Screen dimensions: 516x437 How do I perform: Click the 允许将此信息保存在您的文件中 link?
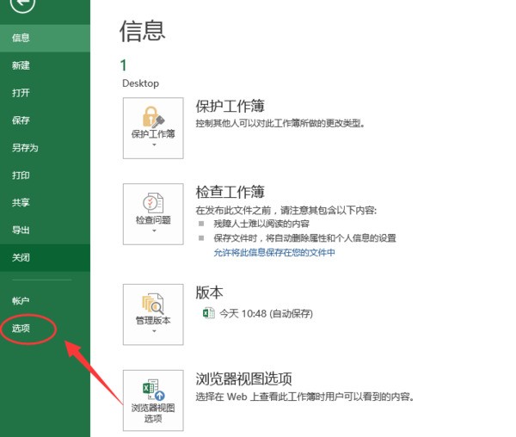(274, 253)
